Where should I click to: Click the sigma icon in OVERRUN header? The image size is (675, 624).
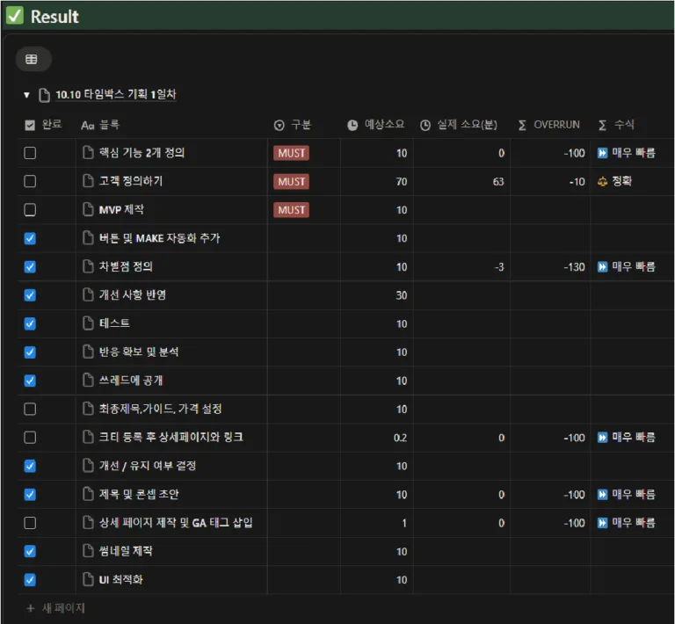(x=522, y=125)
